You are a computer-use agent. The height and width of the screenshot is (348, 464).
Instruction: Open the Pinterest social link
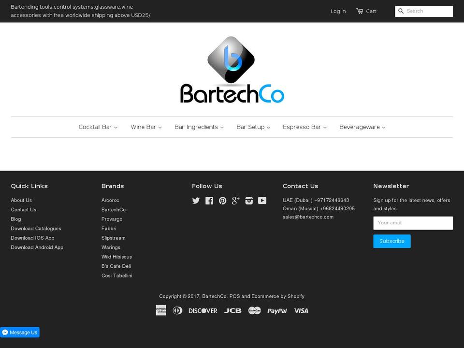coord(222,201)
